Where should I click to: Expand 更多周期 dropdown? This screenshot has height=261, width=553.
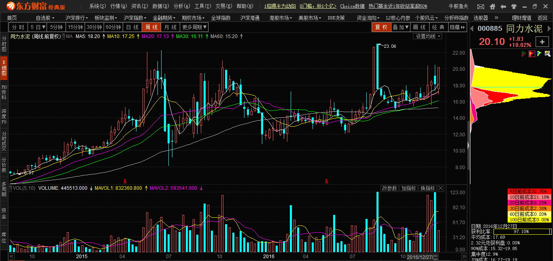tap(194, 27)
